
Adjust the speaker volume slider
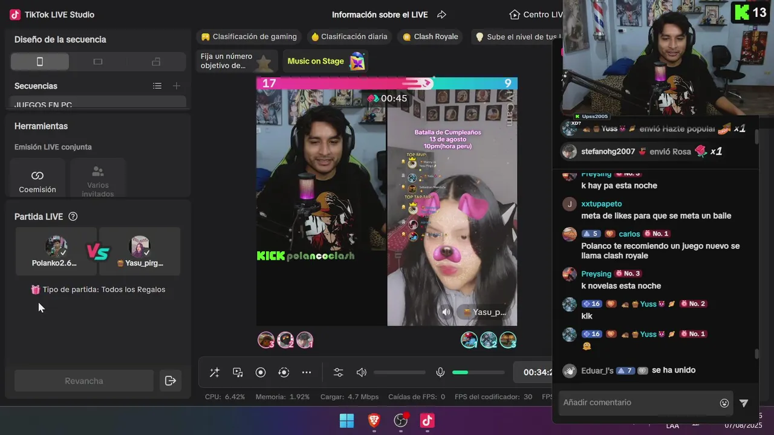(400, 373)
